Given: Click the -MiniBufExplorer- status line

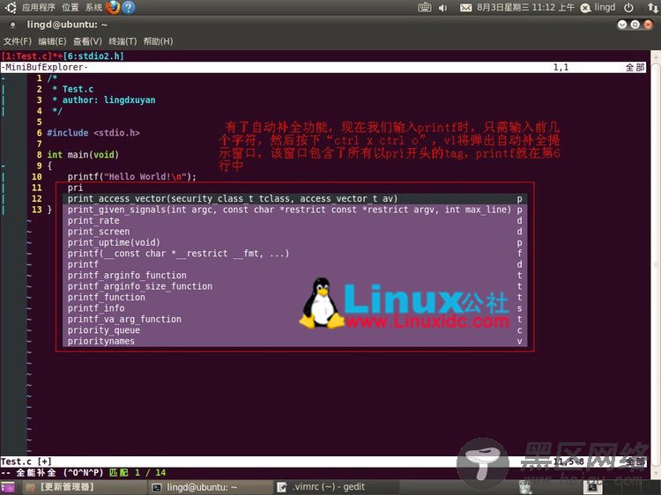Looking at the screenshot, I should coord(323,67).
